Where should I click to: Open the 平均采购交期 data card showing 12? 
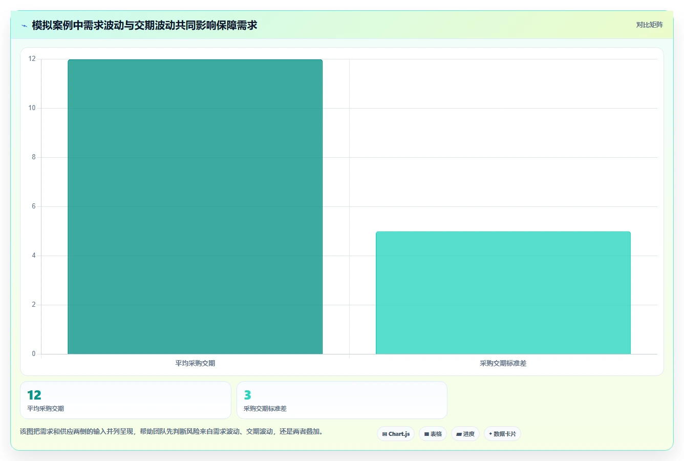pos(125,400)
